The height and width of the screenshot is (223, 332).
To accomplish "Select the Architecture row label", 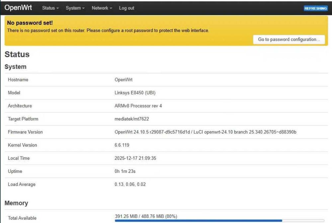I will click(x=20, y=106).
